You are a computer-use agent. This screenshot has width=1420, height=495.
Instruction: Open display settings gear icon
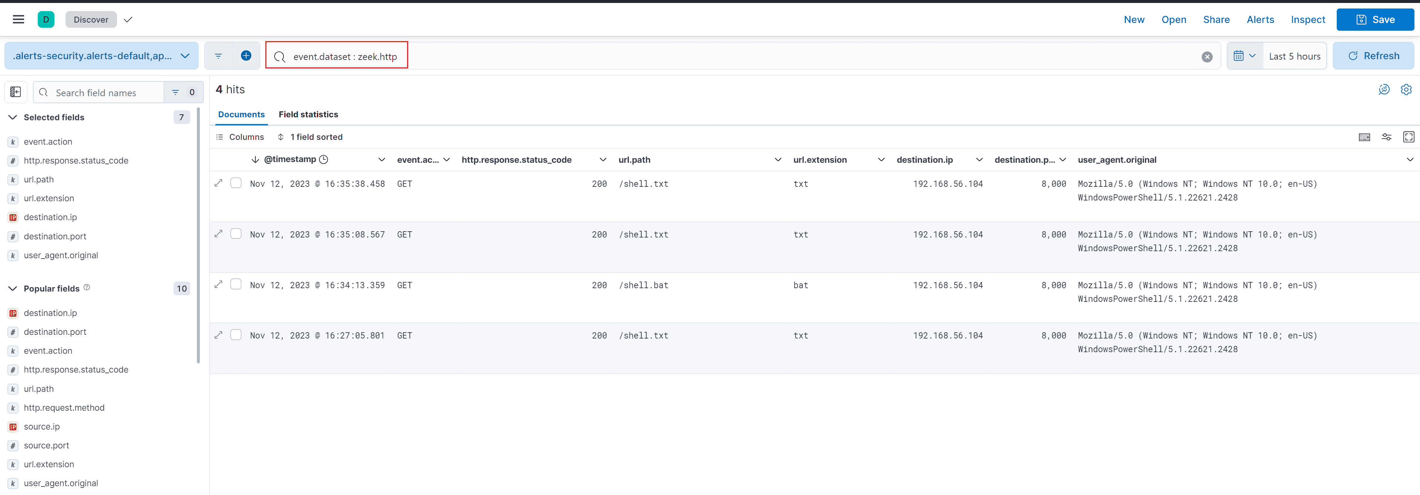[x=1406, y=89]
